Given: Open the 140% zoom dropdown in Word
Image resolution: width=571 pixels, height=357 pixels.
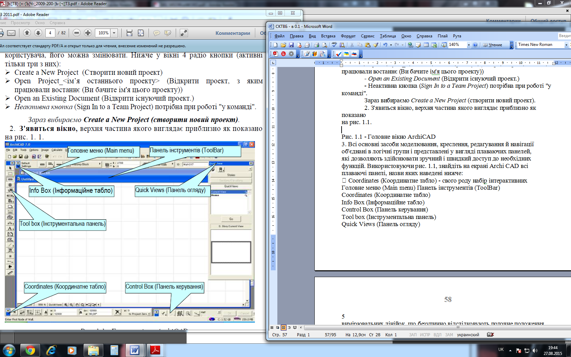Looking at the screenshot, I should click(x=469, y=45).
